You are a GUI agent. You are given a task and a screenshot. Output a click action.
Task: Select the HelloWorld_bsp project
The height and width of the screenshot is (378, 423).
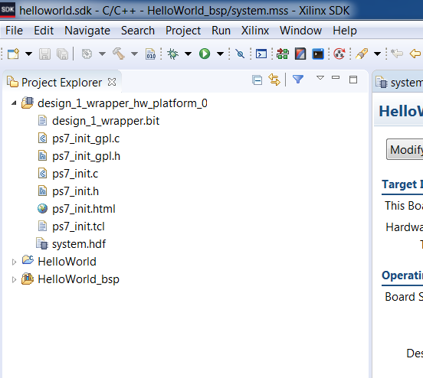click(x=78, y=279)
